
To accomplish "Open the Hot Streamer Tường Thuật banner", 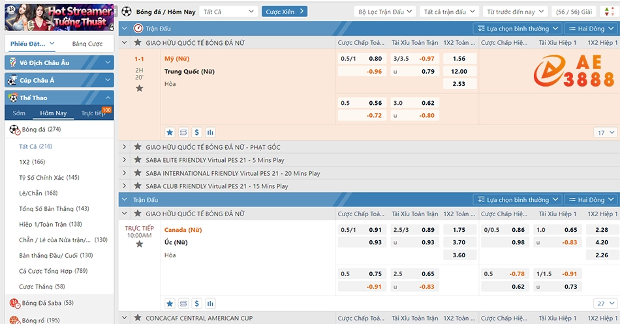I will pos(59,17).
